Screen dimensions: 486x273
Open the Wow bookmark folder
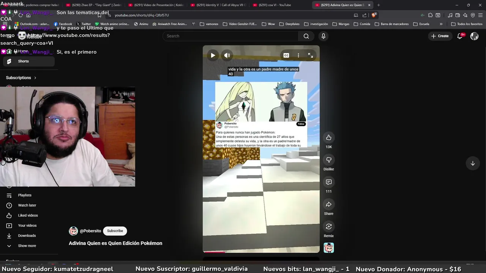pyautogui.click(x=268, y=24)
